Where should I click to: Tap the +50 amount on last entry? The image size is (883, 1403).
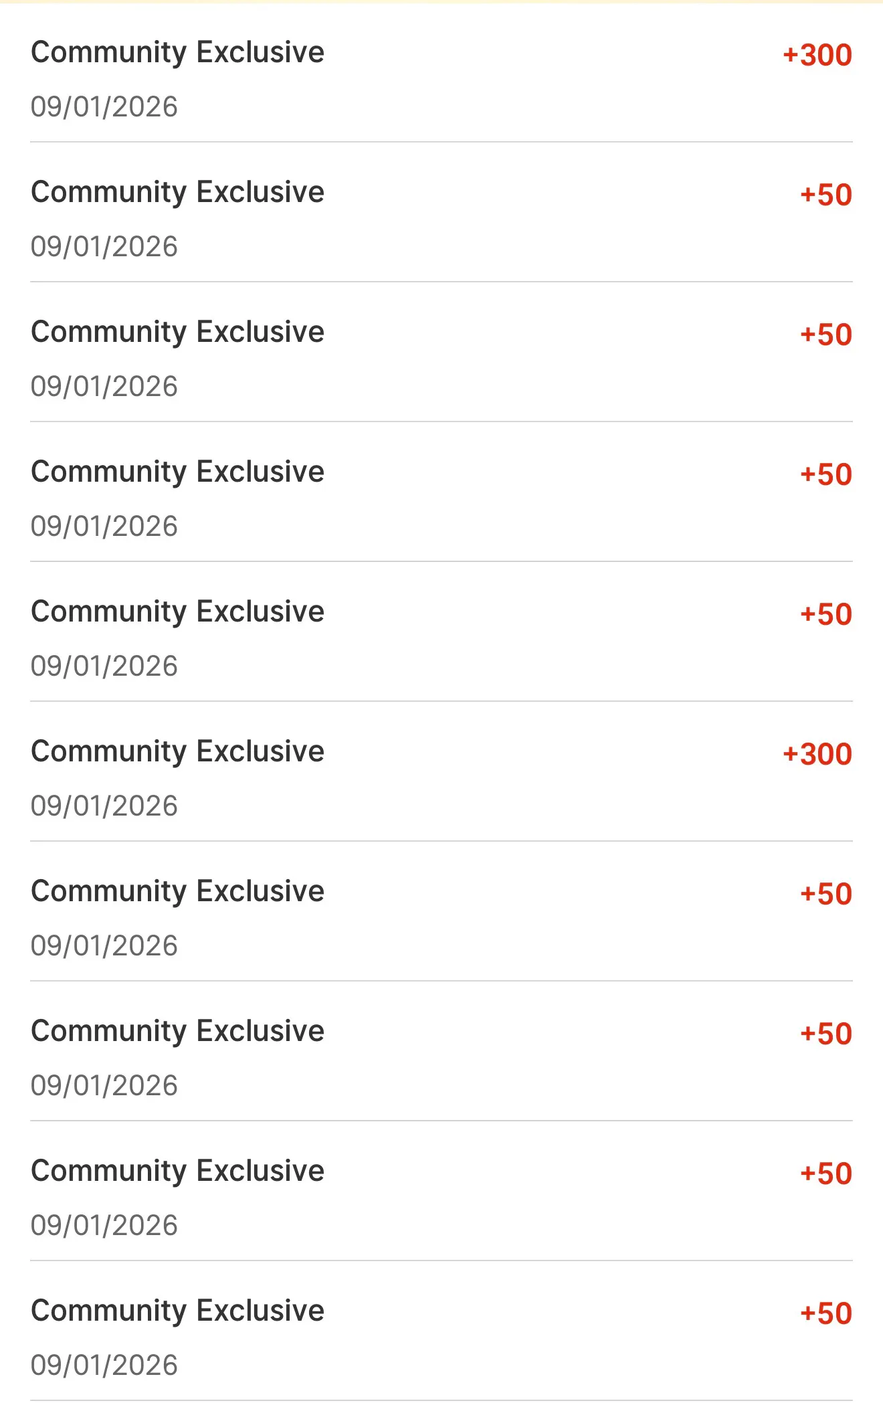click(x=826, y=1313)
